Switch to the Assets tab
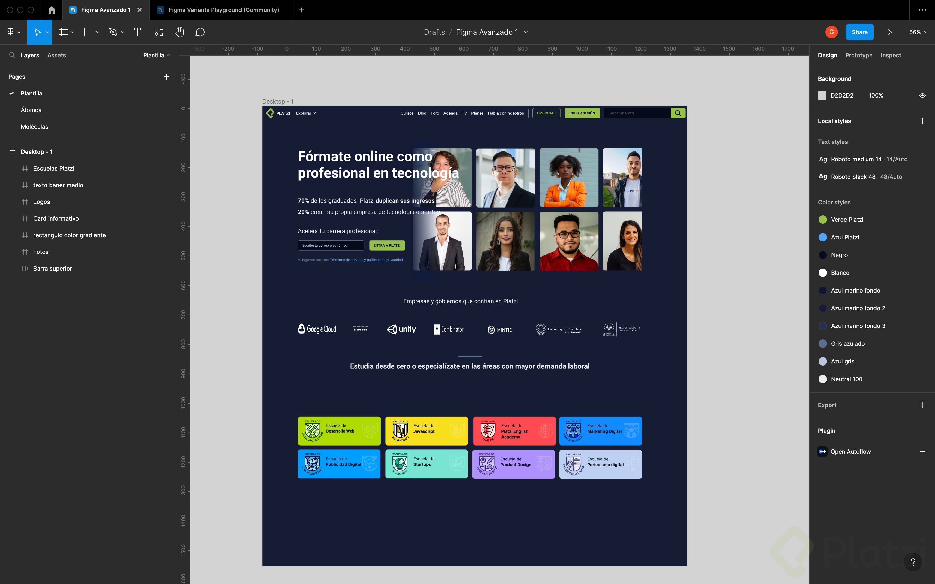Image resolution: width=935 pixels, height=584 pixels. point(56,55)
